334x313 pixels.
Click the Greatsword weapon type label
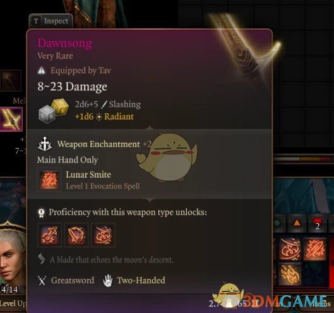[73, 280]
